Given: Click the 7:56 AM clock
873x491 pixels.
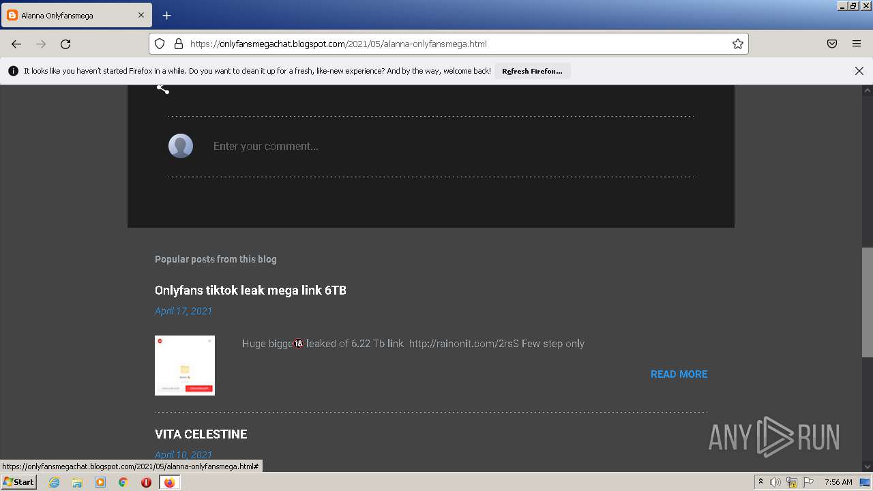Looking at the screenshot, I should [x=838, y=482].
